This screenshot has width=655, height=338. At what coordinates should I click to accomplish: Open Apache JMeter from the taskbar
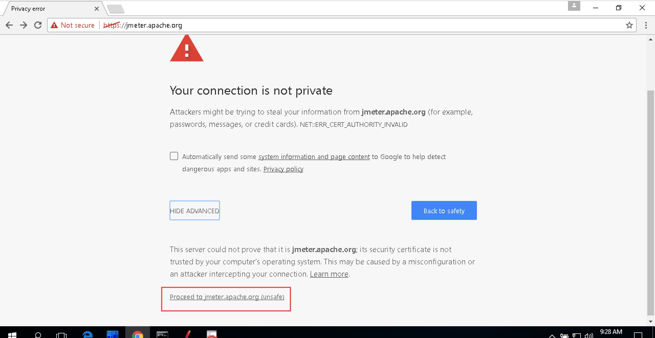pyautogui.click(x=188, y=334)
